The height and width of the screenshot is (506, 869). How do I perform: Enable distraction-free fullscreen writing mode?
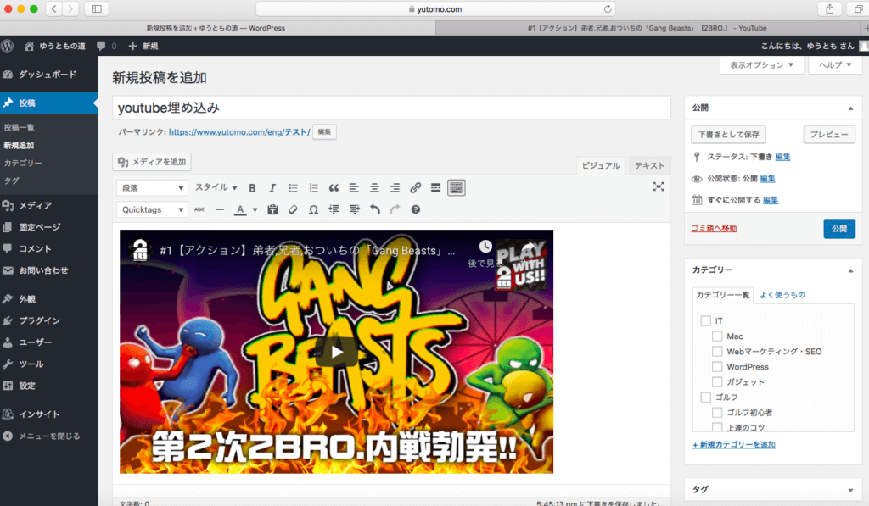(659, 187)
